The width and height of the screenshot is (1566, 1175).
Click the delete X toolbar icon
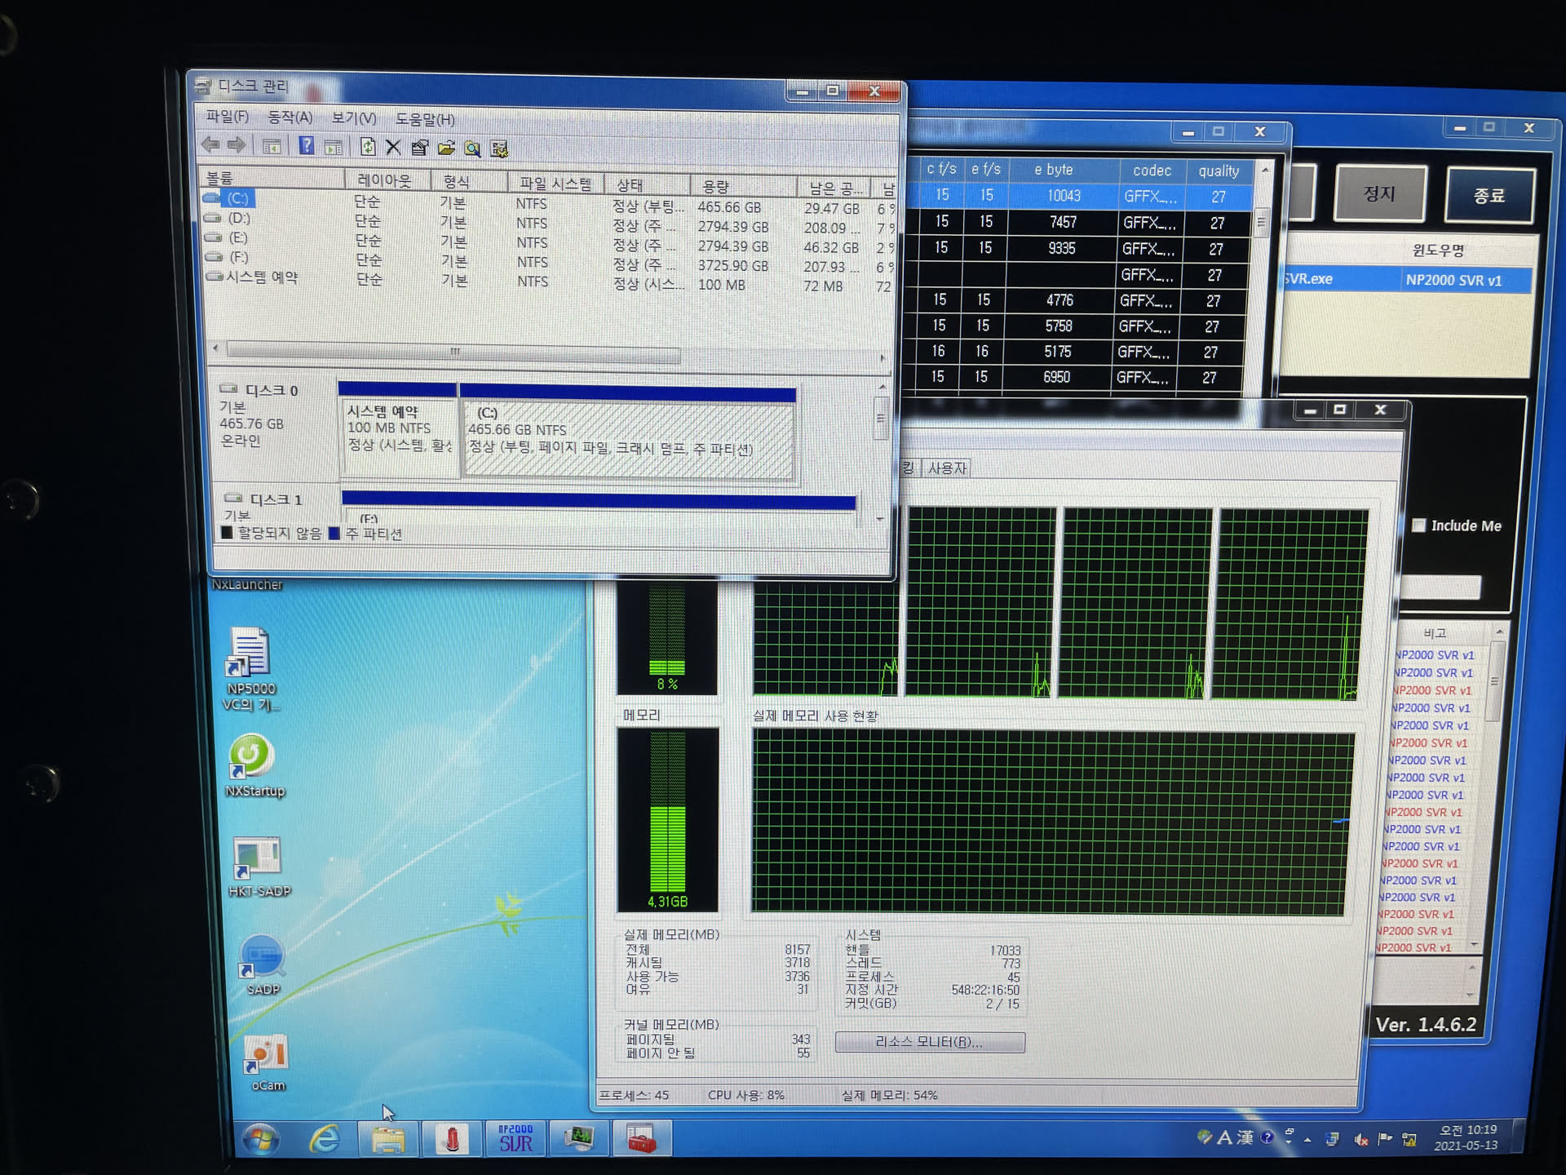pyautogui.click(x=393, y=147)
